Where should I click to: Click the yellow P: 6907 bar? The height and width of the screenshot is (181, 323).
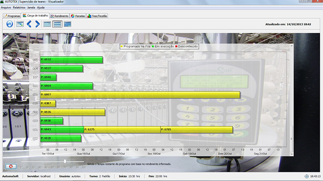(x=140, y=95)
